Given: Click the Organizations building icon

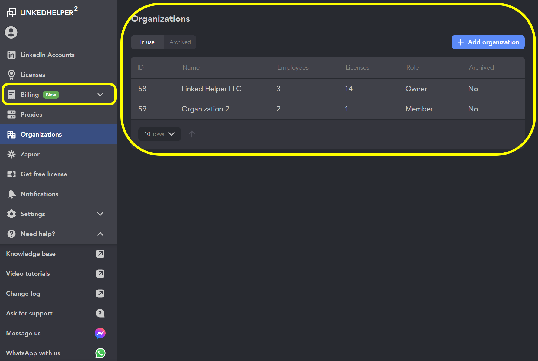Looking at the screenshot, I should coord(11,134).
